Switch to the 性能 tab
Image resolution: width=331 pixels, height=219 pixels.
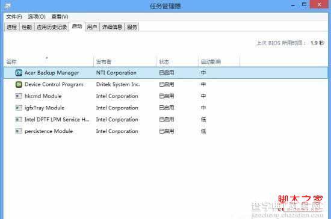(x=27, y=27)
